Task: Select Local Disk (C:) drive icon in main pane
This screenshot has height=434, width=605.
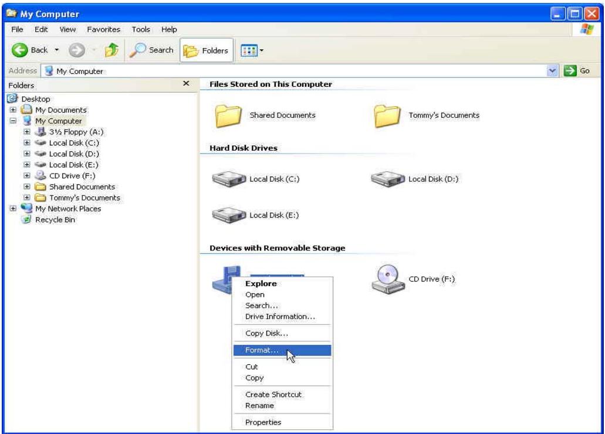Action: point(229,179)
